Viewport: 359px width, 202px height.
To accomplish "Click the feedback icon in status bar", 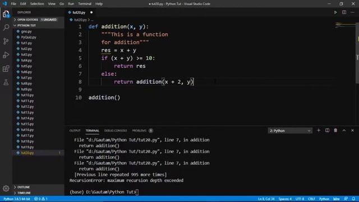I will pos(346,199).
